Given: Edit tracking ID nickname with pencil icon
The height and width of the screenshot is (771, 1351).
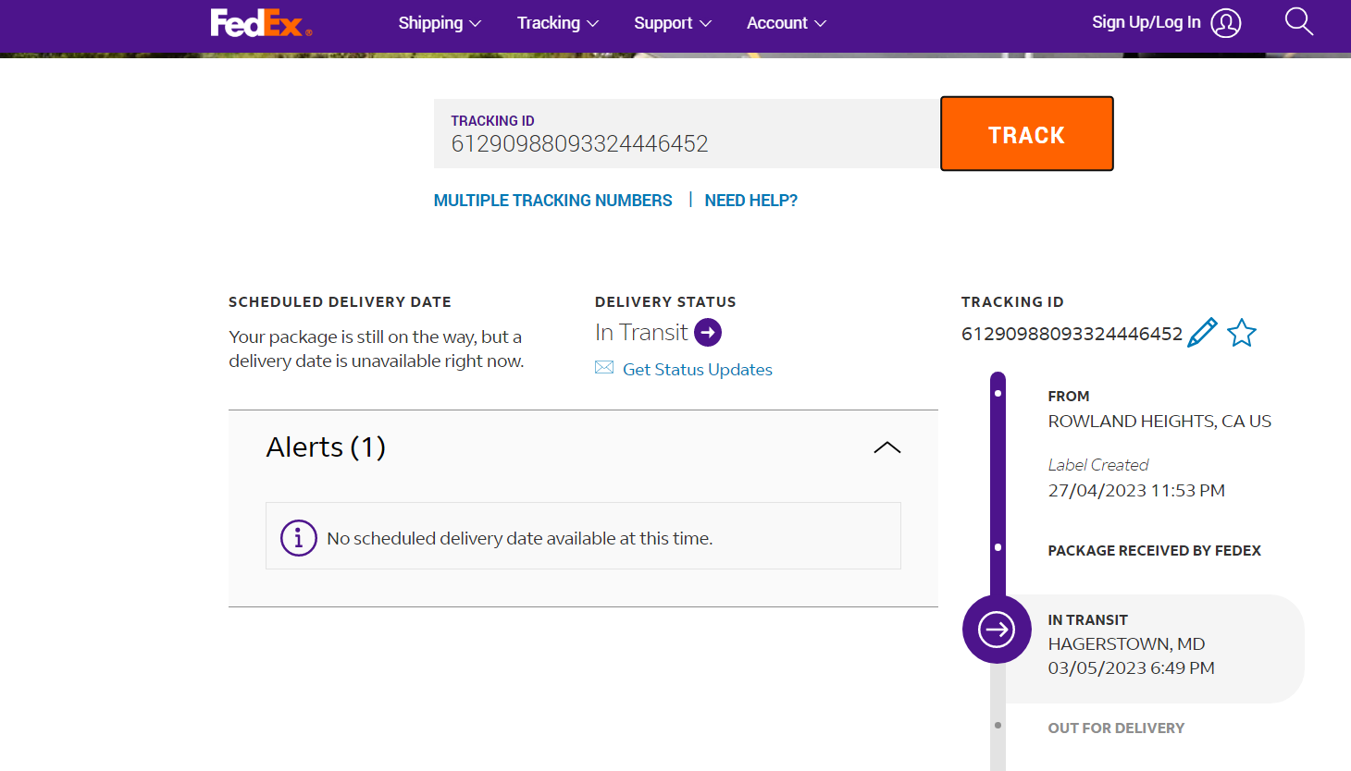Looking at the screenshot, I should tap(1202, 333).
